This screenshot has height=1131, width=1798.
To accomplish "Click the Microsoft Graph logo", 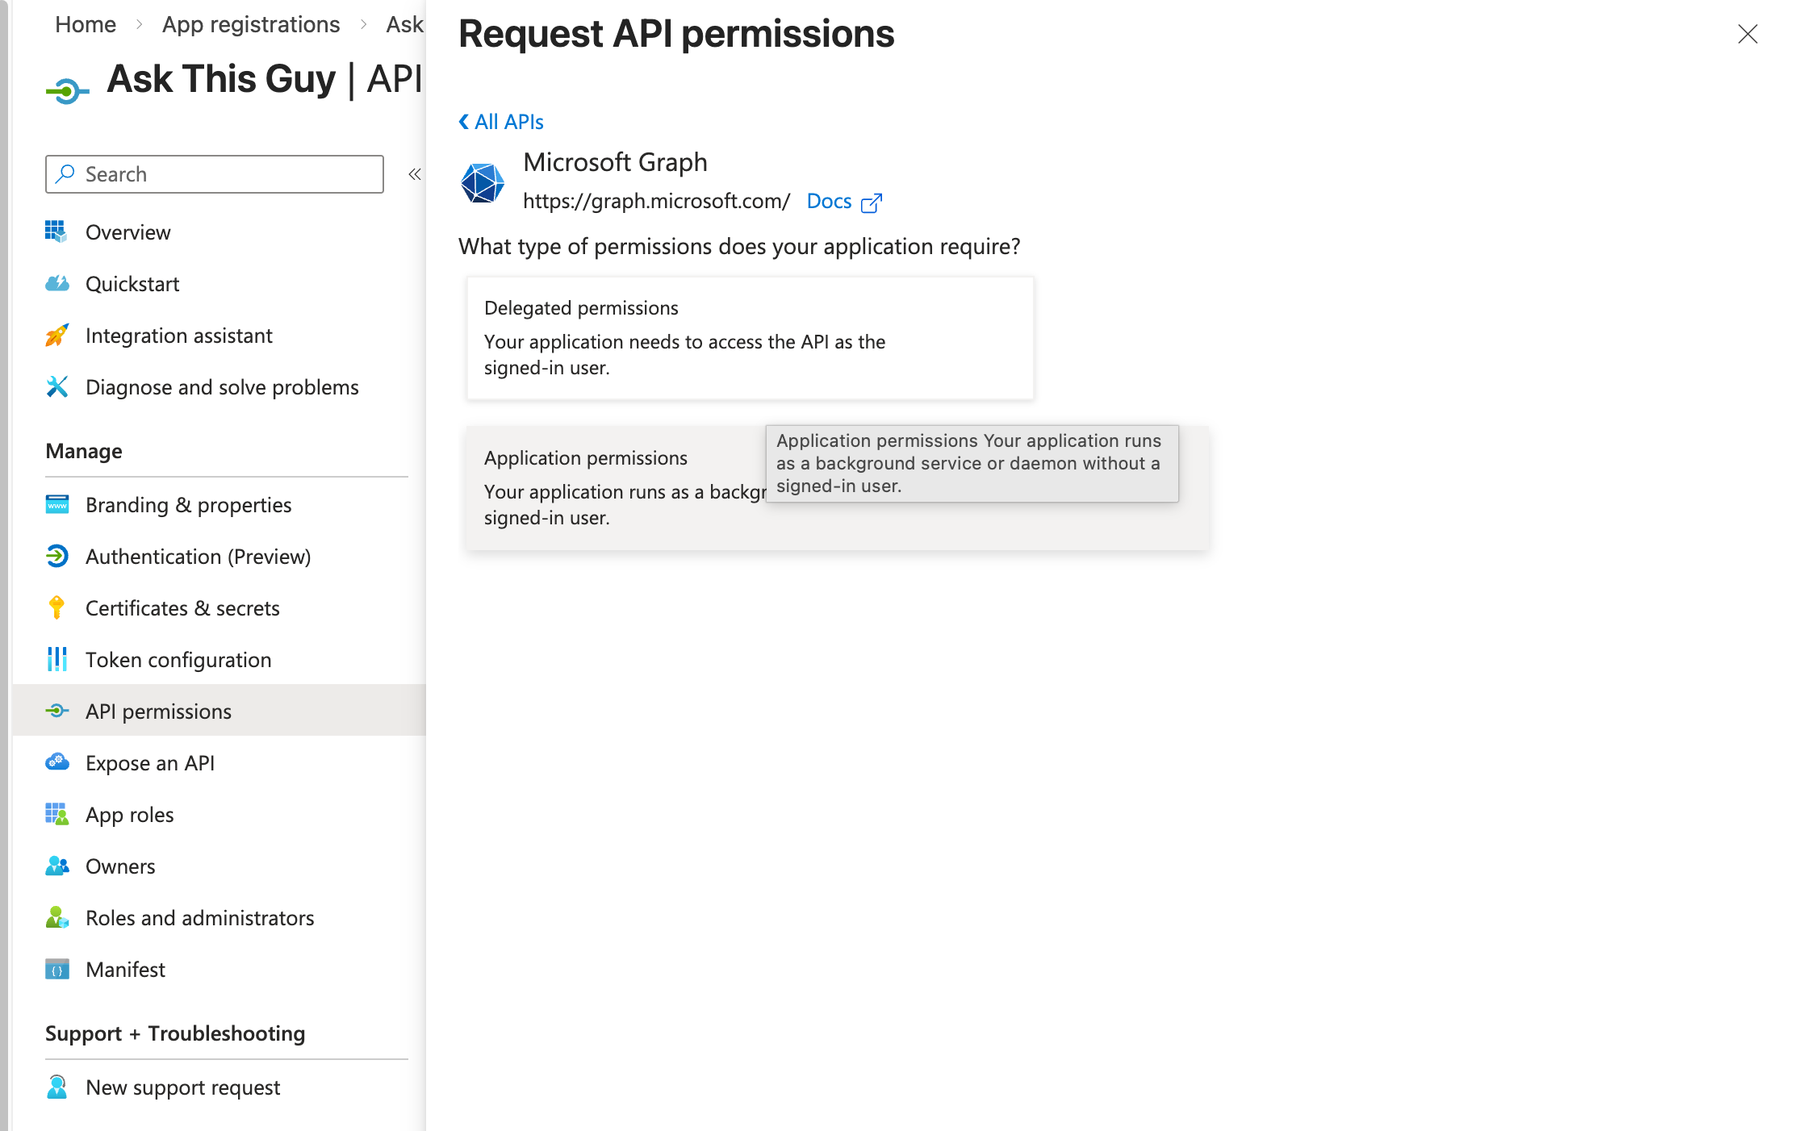I will [x=482, y=182].
